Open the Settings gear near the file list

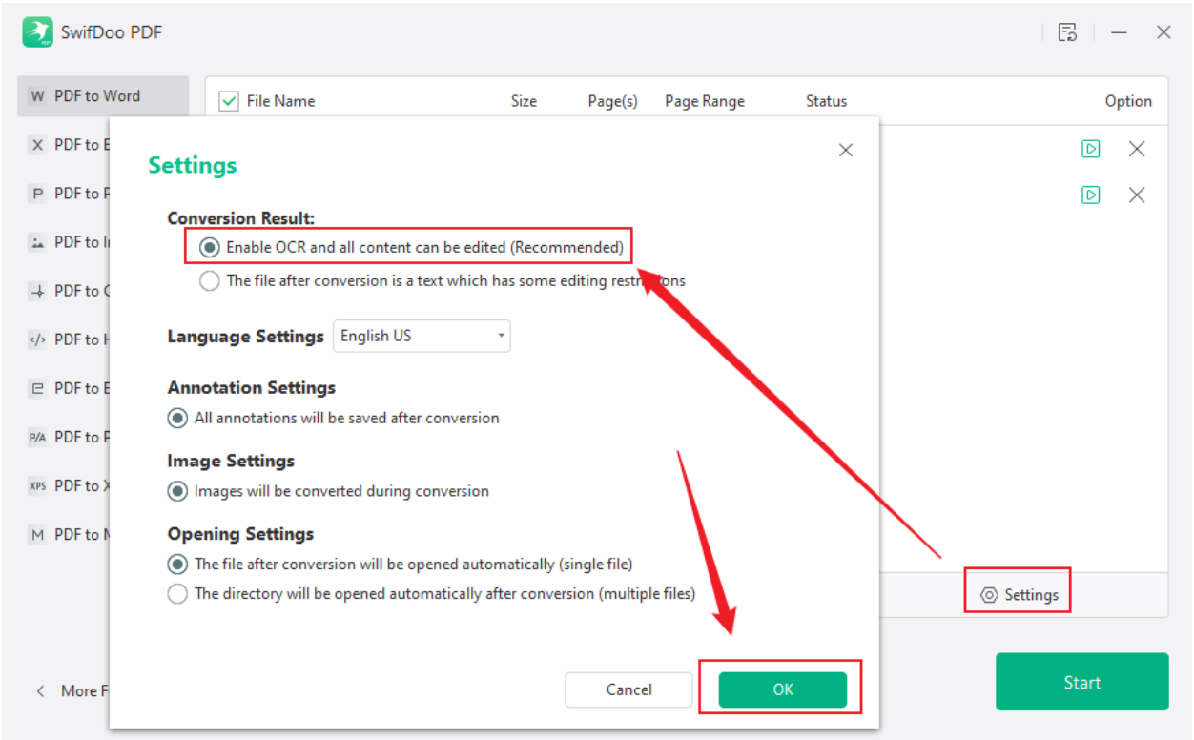pos(1017,593)
